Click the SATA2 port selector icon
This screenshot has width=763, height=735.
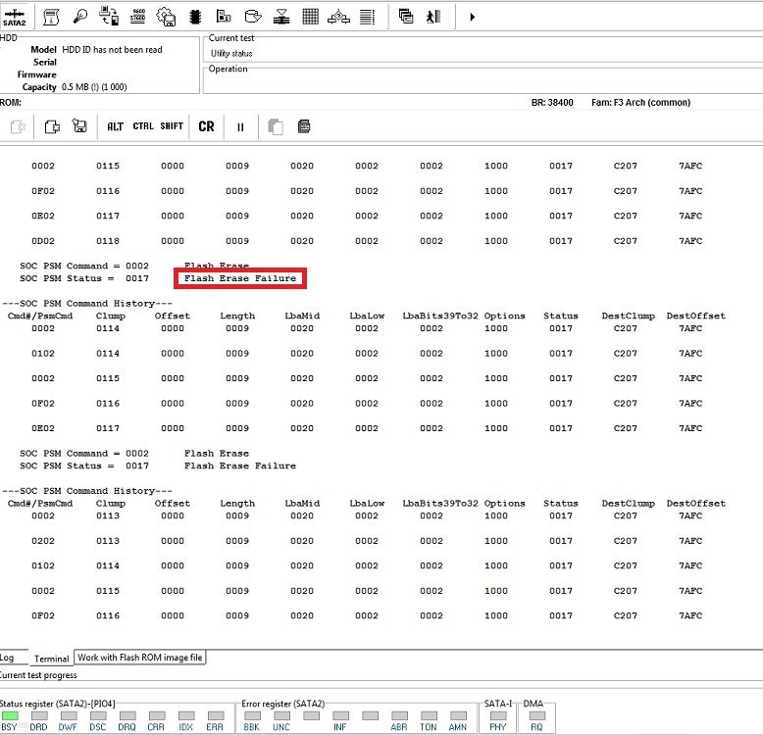[14, 17]
